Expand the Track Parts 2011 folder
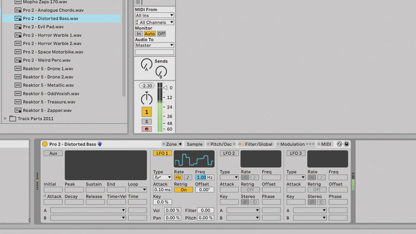The height and width of the screenshot is (234, 416). (5, 118)
